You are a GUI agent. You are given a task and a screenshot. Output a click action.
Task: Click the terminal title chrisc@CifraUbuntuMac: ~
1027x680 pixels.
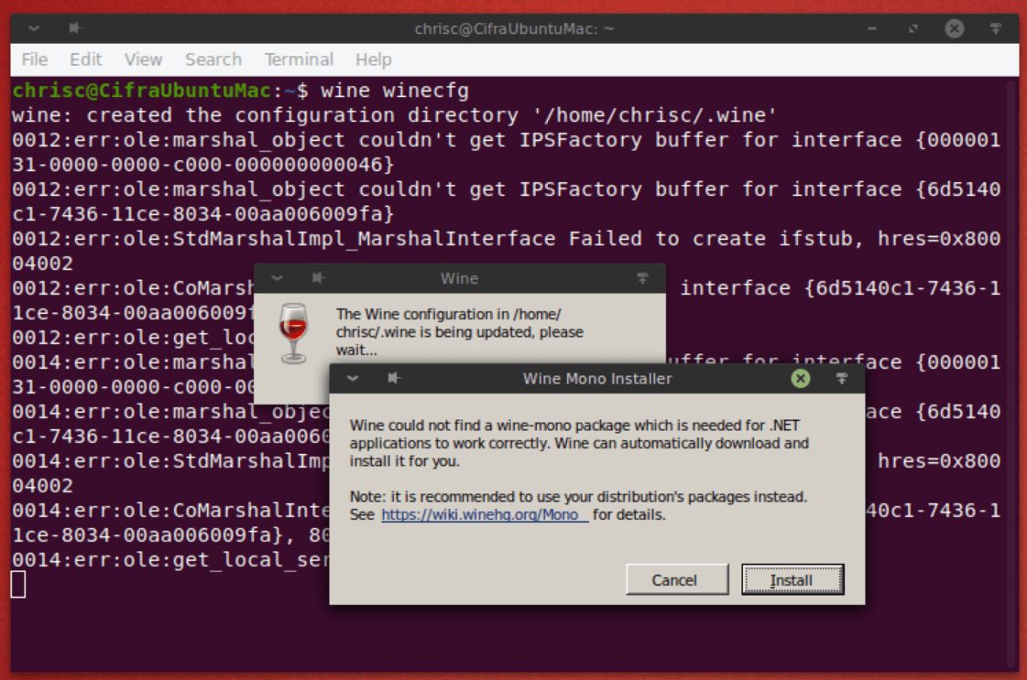[515, 28]
